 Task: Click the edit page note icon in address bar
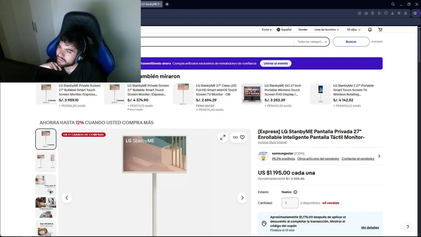359,13
